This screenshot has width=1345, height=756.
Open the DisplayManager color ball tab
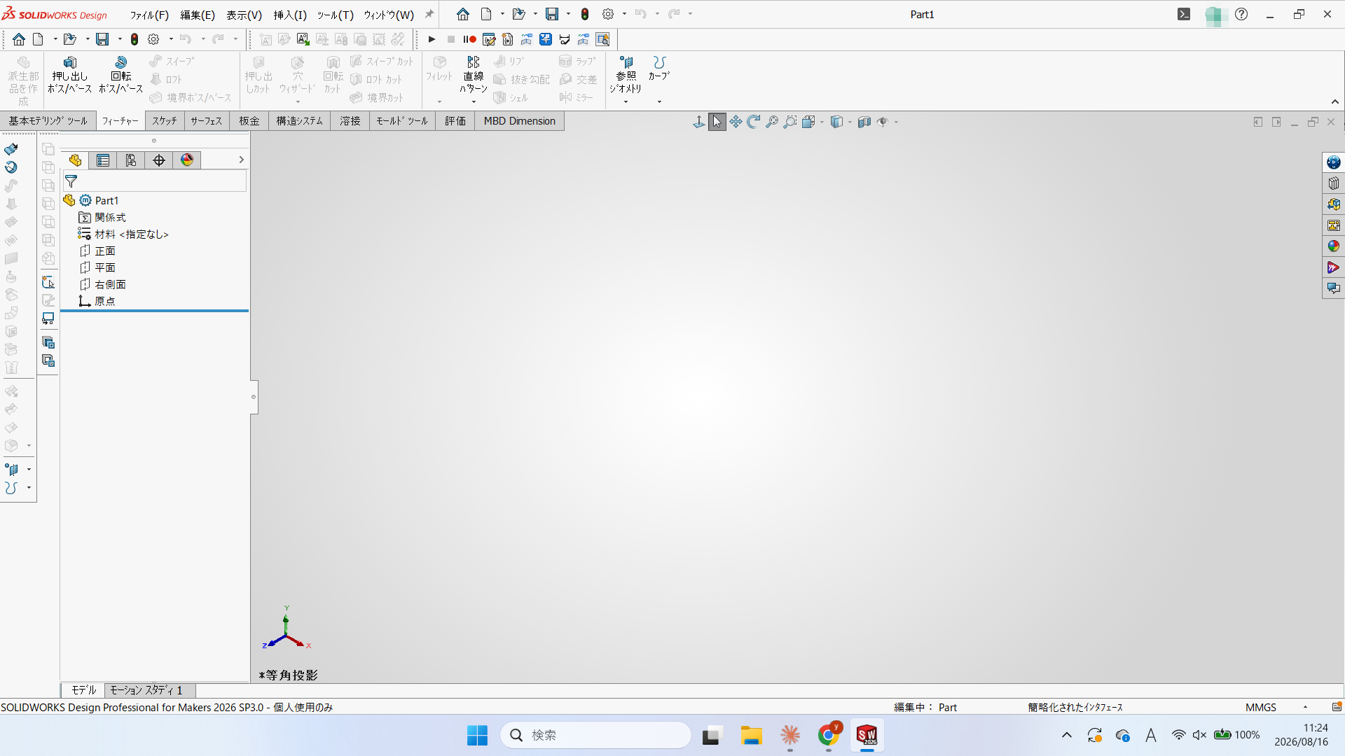point(187,160)
